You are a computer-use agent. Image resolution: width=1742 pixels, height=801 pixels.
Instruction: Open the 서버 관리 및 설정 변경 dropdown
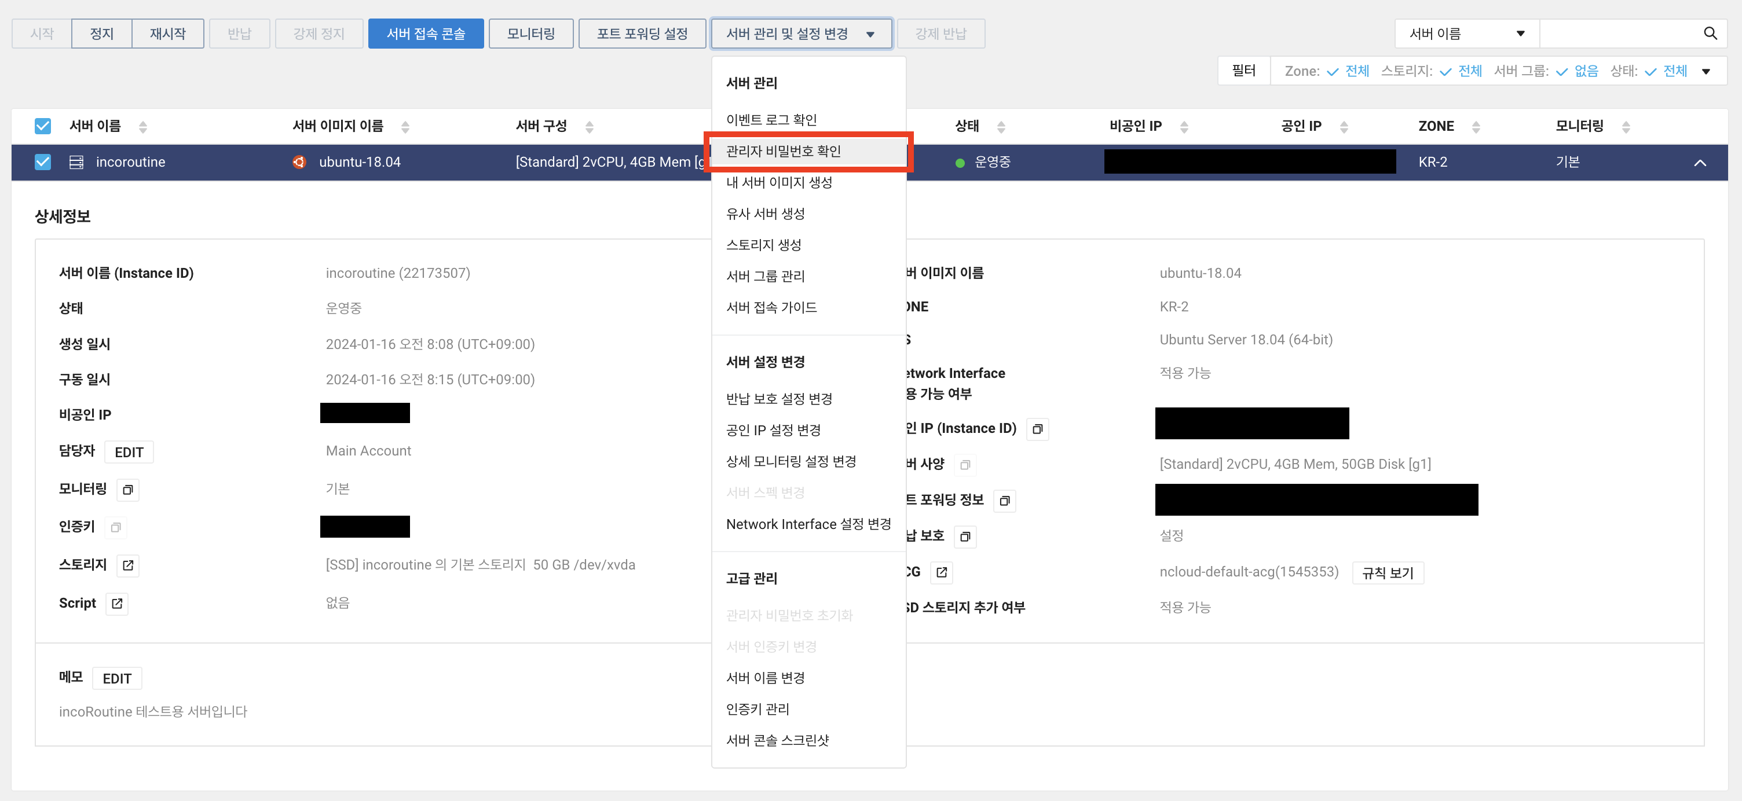coord(801,33)
